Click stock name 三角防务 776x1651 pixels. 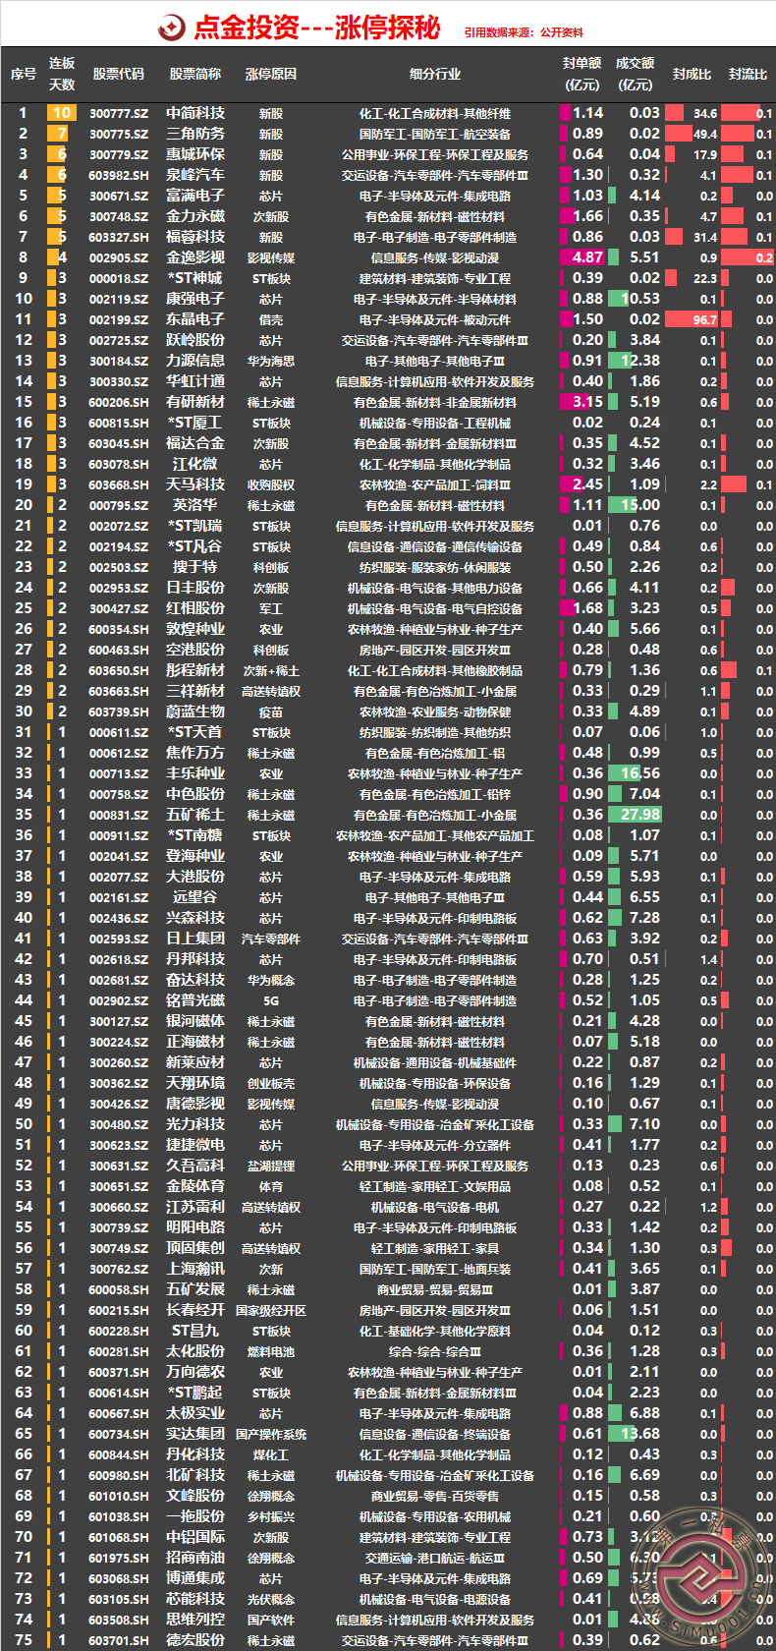(x=195, y=134)
